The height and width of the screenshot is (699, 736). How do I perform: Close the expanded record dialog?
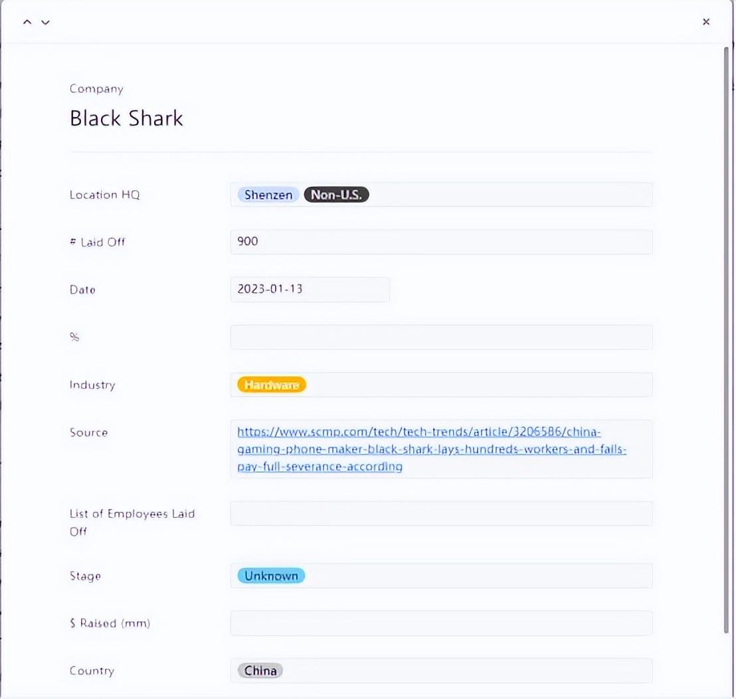click(x=706, y=22)
